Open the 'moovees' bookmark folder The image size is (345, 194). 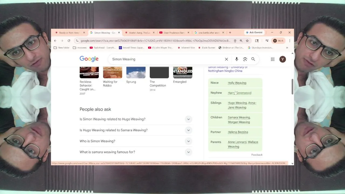80,48
